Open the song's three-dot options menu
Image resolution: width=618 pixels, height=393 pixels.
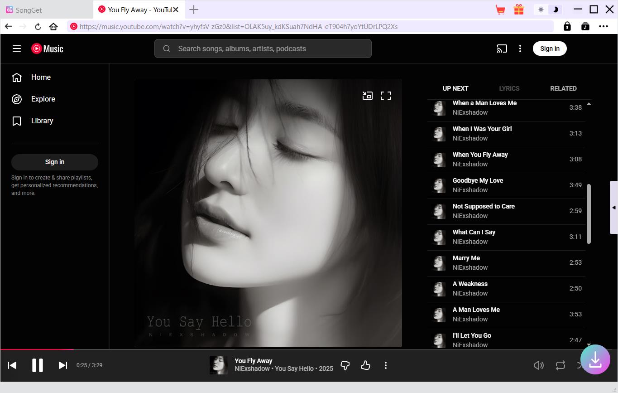(386, 365)
